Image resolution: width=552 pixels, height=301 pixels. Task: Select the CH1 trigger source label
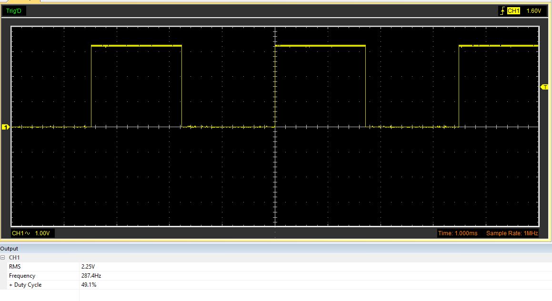pyautogui.click(x=513, y=11)
